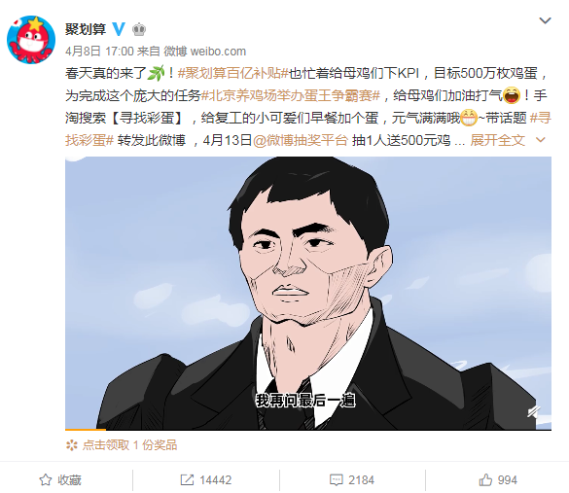Viewport: 569px width, 493px height.
Task: Click the blue verified V badge
Action: (x=119, y=29)
